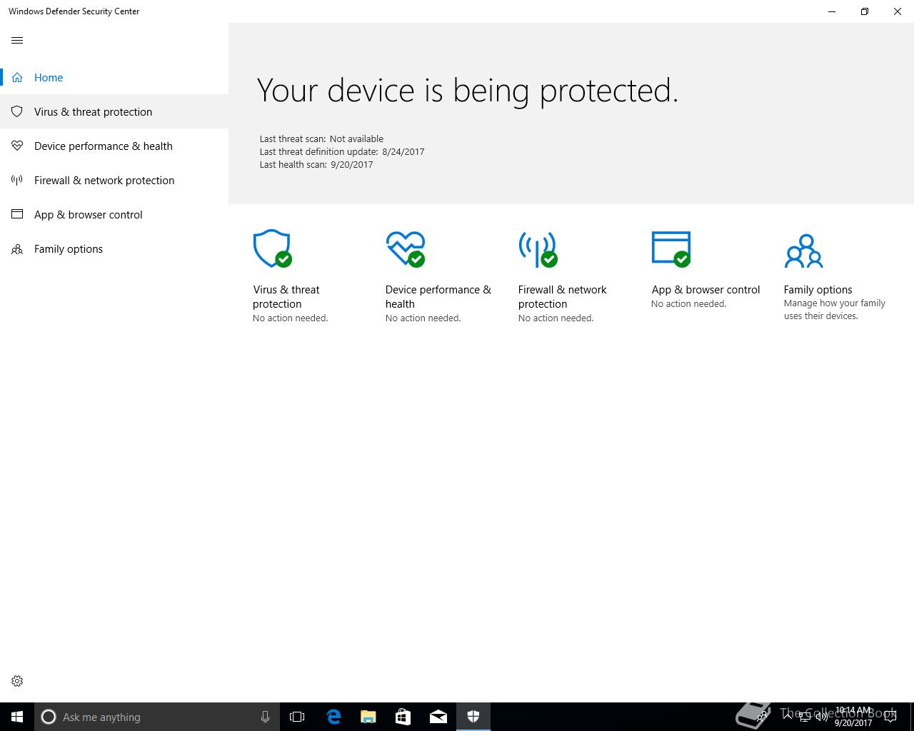Open the Virus & threat protection tile title
The height and width of the screenshot is (731, 914).
coord(286,296)
